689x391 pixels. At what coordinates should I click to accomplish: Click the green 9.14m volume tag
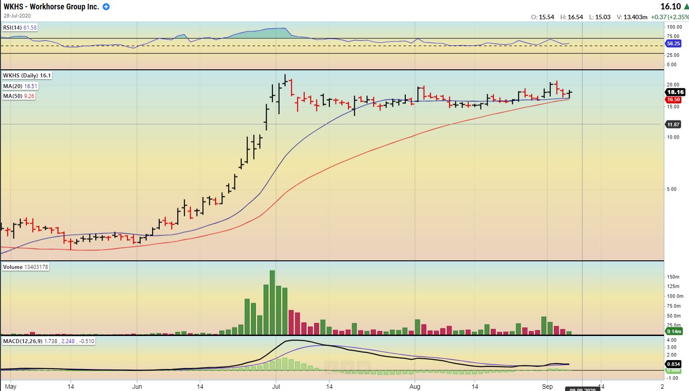tap(674, 331)
